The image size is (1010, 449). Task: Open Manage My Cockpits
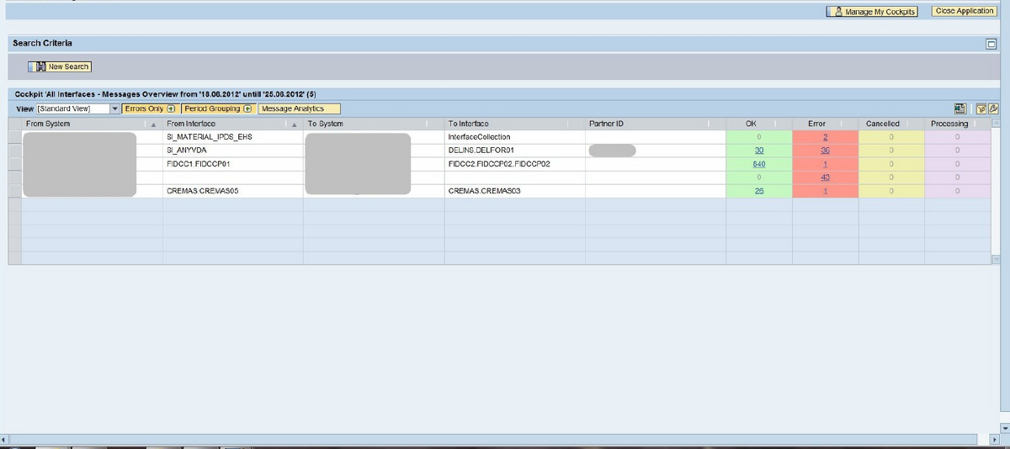pyautogui.click(x=872, y=12)
